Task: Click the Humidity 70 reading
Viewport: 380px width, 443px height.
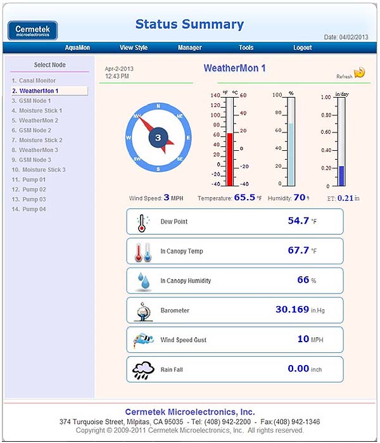Action: click(x=288, y=198)
